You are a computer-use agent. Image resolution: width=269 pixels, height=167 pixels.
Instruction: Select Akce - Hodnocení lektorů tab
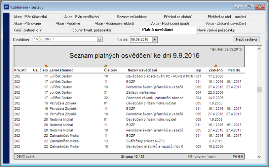[121, 24]
